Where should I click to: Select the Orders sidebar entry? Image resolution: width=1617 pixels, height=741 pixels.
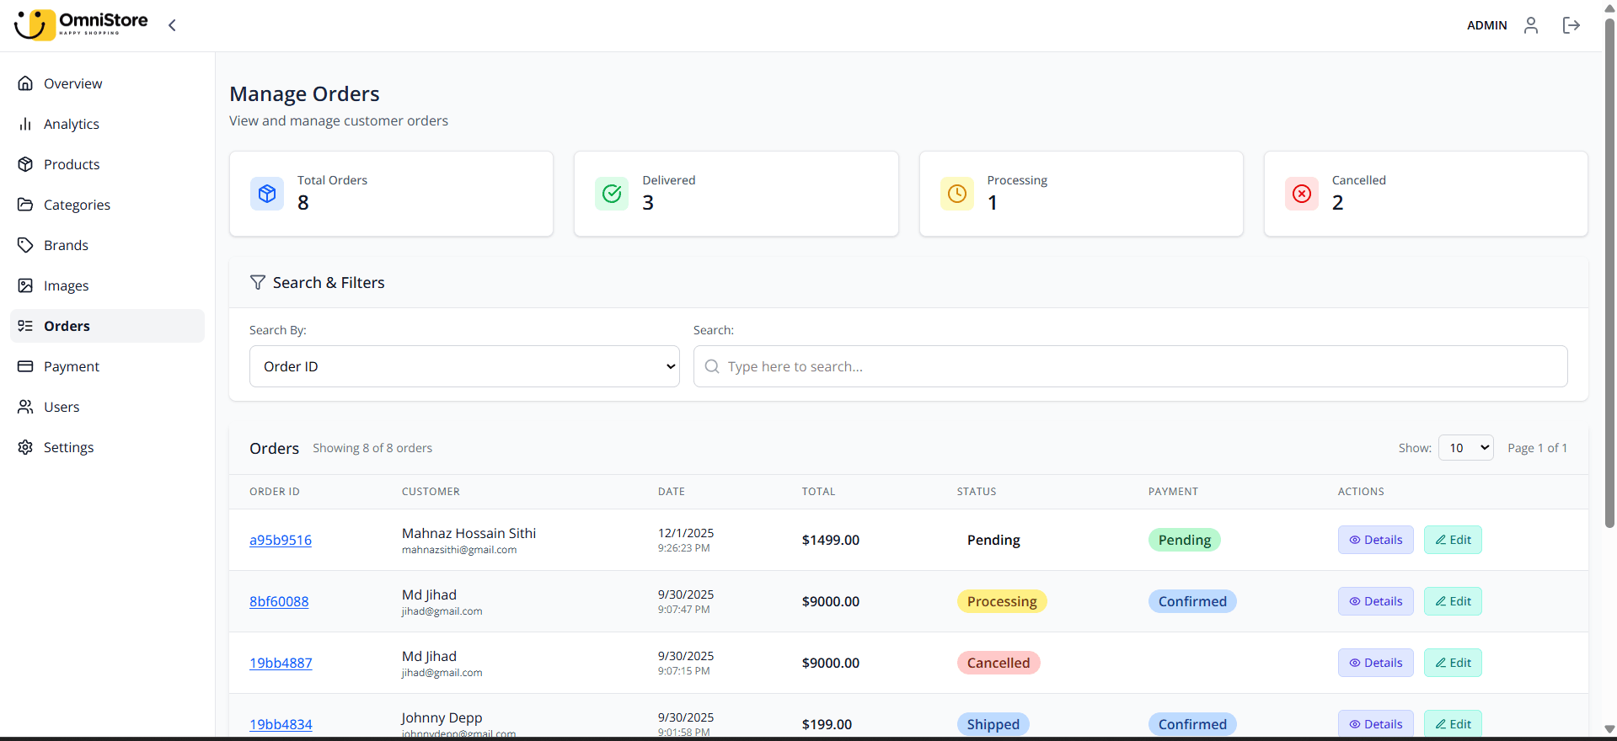coord(107,326)
